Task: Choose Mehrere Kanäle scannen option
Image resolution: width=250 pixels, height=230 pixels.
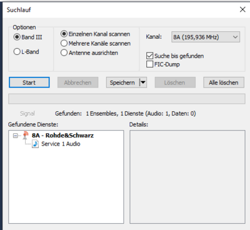Action: pyautogui.click(x=64, y=43)
